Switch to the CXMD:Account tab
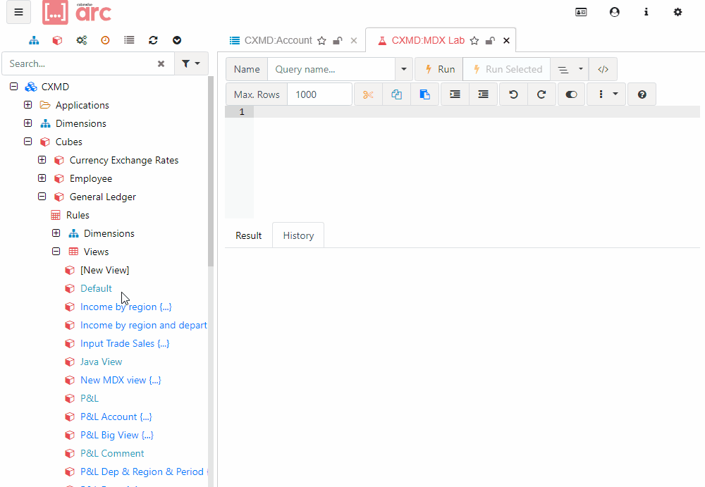 [x=278, y=41]
